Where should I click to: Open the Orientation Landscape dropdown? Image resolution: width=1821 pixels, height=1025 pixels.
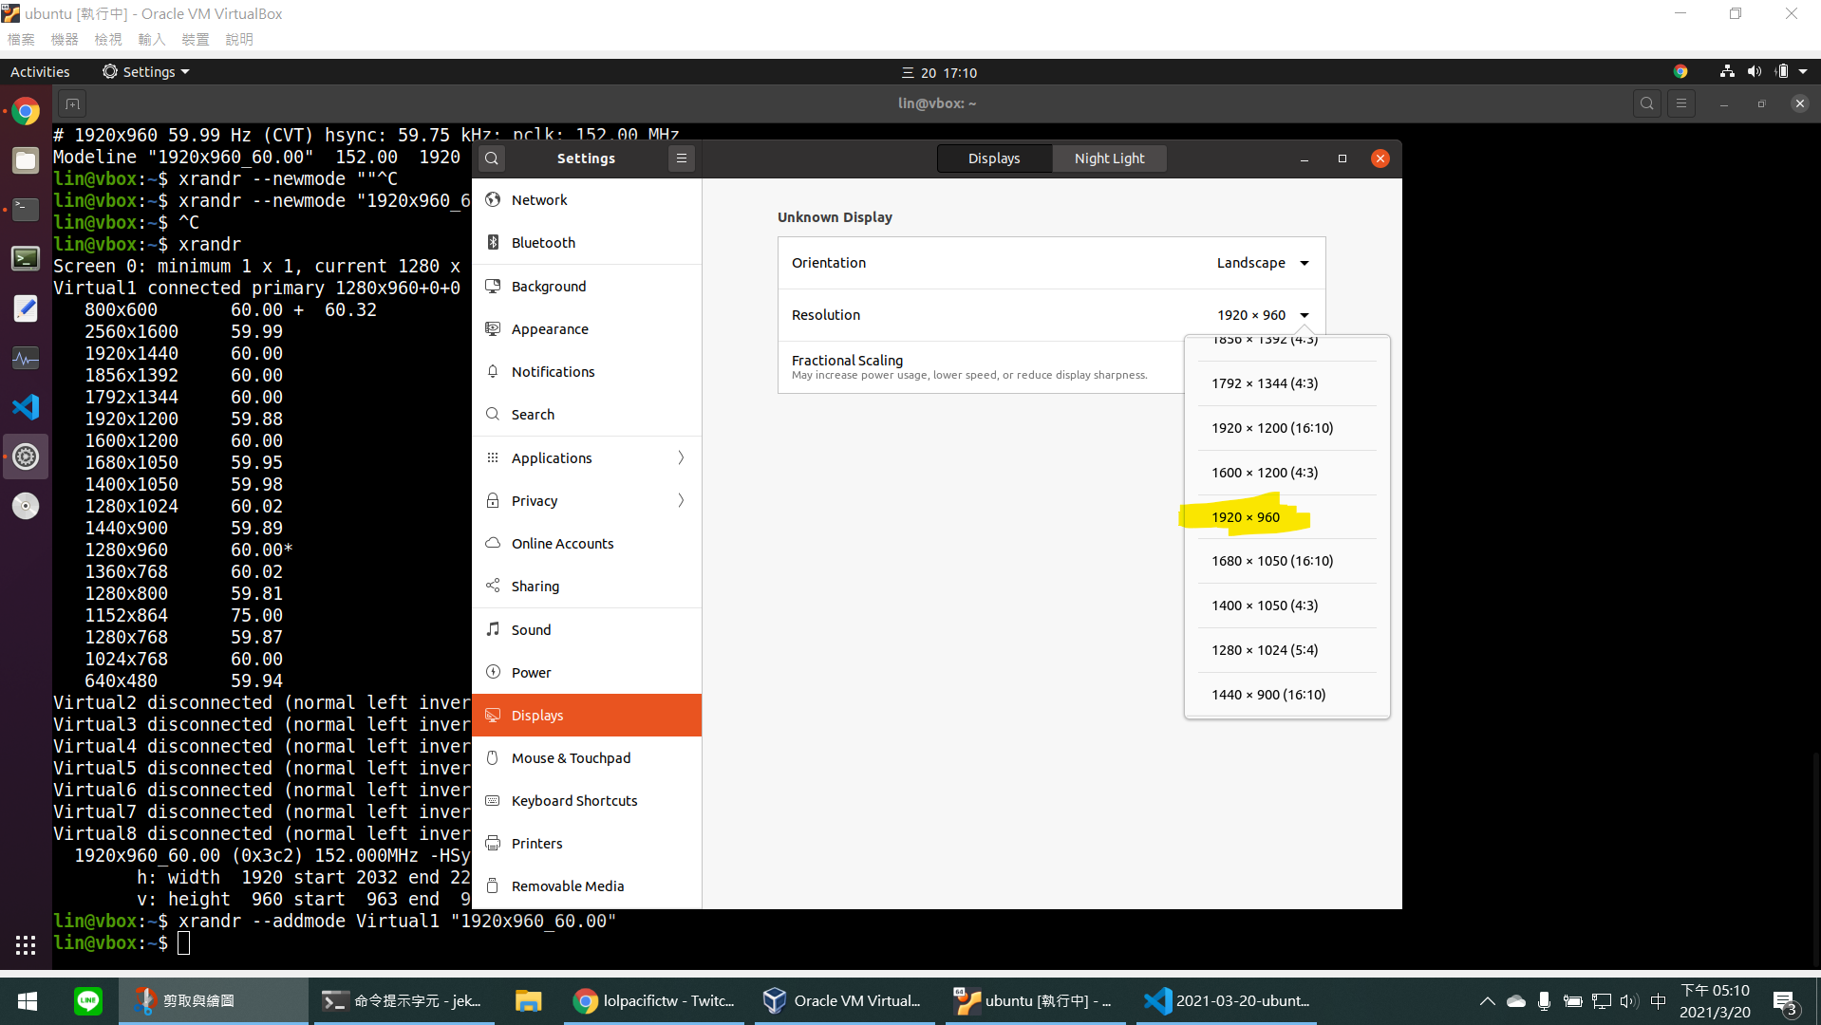pyautogui.click(x=1263, y=263)
